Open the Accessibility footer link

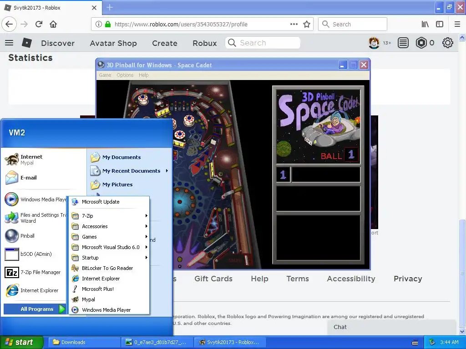351,279
